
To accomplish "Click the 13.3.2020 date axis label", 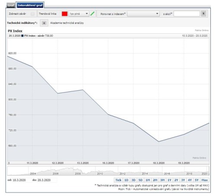I will pos(83,163).
